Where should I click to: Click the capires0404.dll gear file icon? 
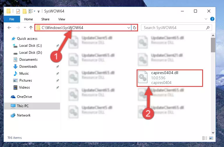pyautogui.click(x=143, y=77)
